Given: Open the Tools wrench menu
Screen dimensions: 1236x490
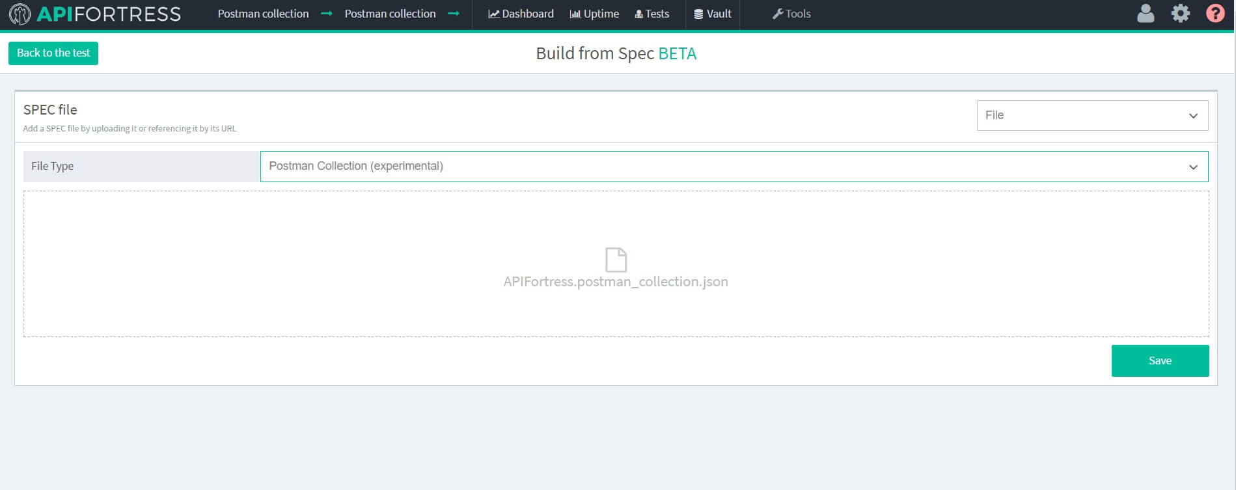Looking at the screenshot, I should point(791,14).
